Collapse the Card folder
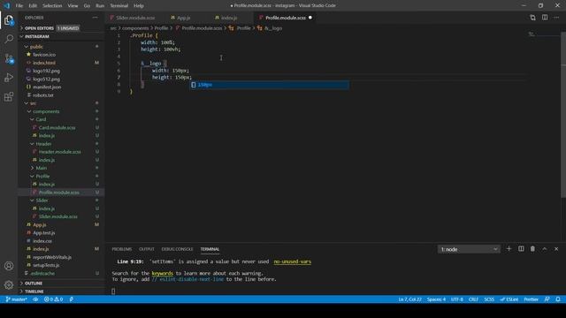 (61, 119)
